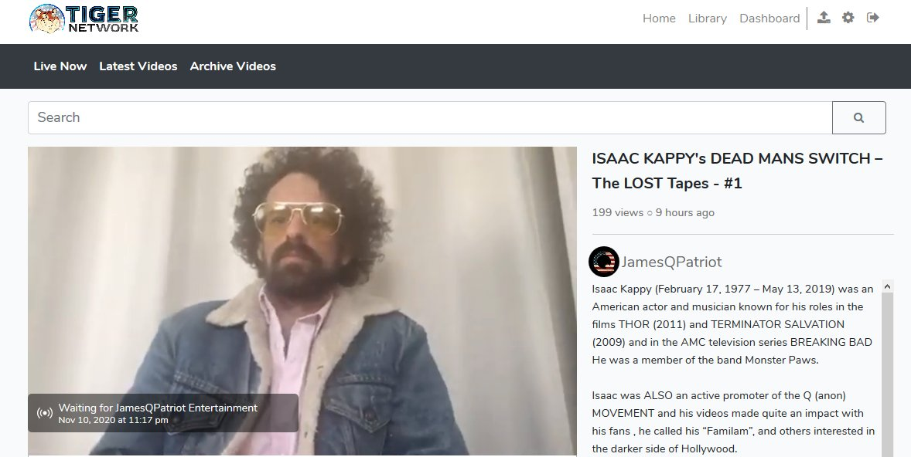Switch to Latest Videos section
This screenshot has height=457, width=911.
138,66
